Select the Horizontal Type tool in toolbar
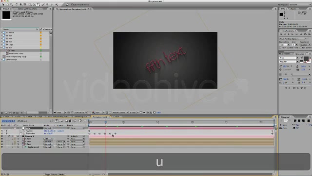This screenshot has height=176, width=312. click(38, 4)
